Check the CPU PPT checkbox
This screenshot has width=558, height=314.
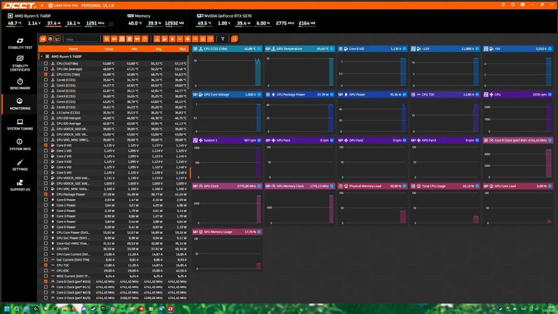point(46,249)
